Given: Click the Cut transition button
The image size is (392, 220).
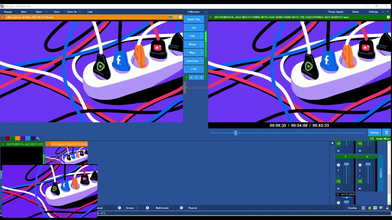Looking at the screenshot, I should click(x=194, y=28).
